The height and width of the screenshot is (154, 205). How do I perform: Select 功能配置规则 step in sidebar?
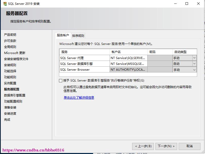pos(13,101)
